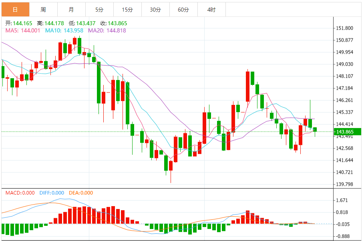Click the MA5: 144.001 label
The height and width of the screenshot is (241, 364).
click(x=23, y=30)
